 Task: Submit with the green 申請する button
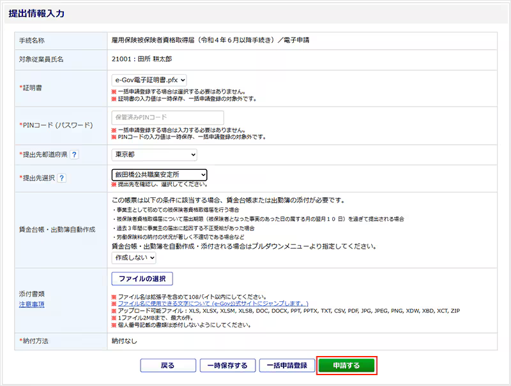[346, 366]
